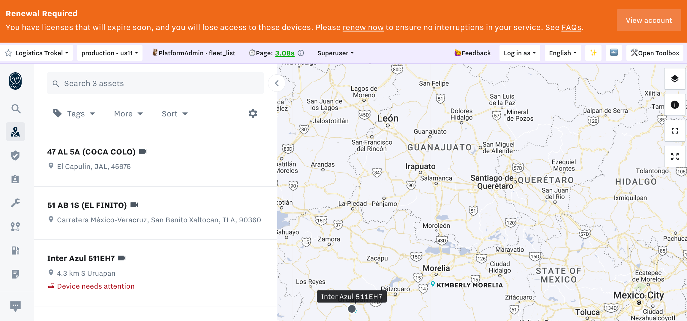
Task: Open the Superuser menu
Action: [x=335, y=53]
